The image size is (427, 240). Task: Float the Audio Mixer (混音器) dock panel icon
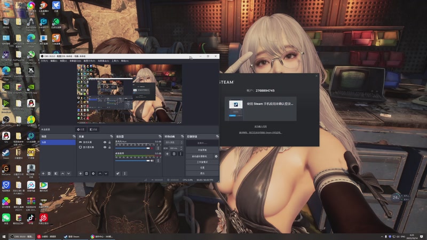160,137
